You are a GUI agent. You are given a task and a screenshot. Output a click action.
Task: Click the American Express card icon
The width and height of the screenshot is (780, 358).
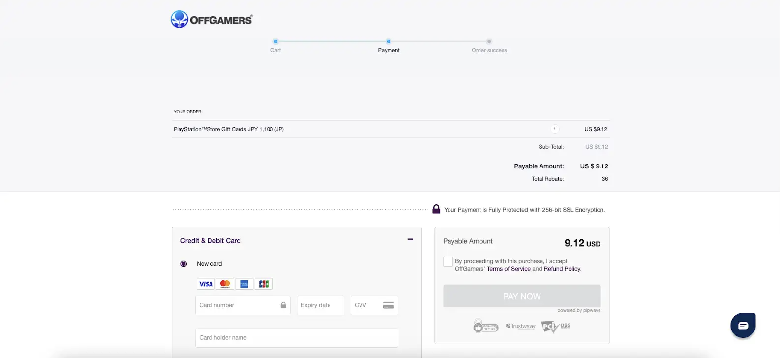tap(244, 284)
